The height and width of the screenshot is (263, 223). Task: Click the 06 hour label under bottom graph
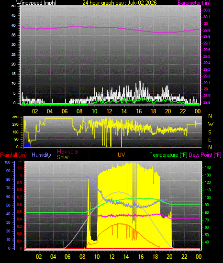[67, 257]
